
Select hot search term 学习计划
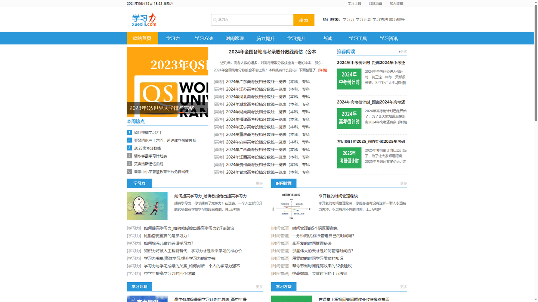point(363,20)
